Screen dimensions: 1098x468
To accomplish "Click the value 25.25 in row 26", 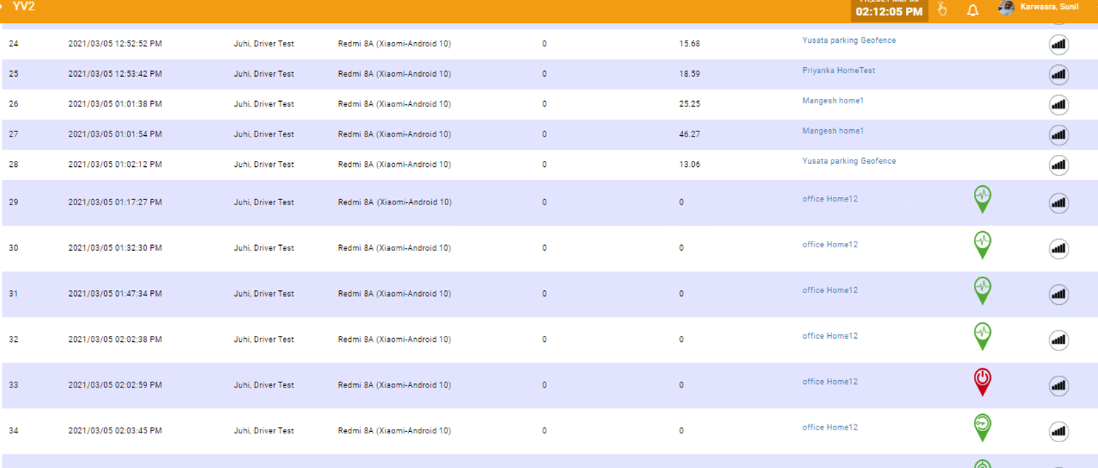I will 690,105.
